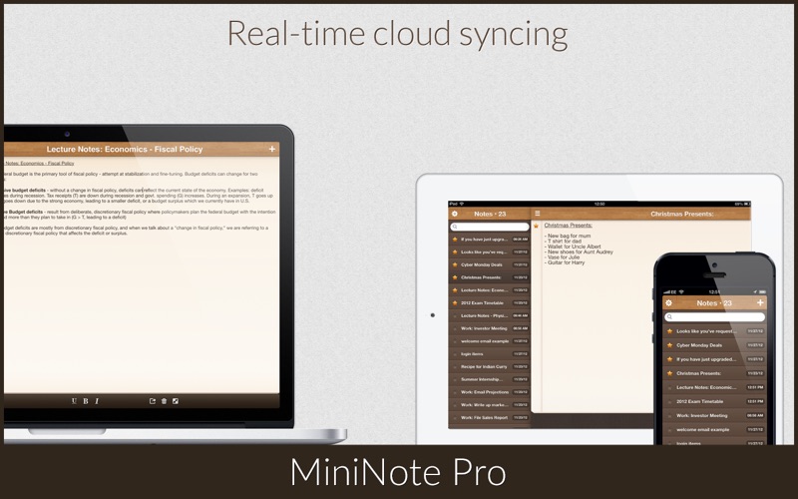Viewport: 798px width, 499px height.
Task: Click the iPad 'Notes · 23' header
Action: 490,214
